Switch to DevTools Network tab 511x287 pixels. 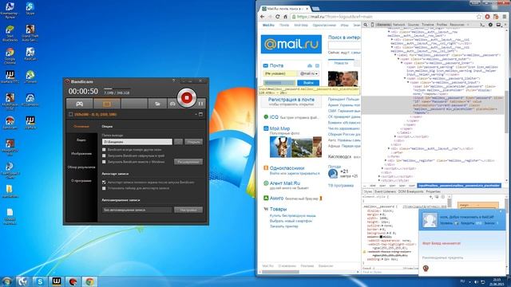click(399, 25)
